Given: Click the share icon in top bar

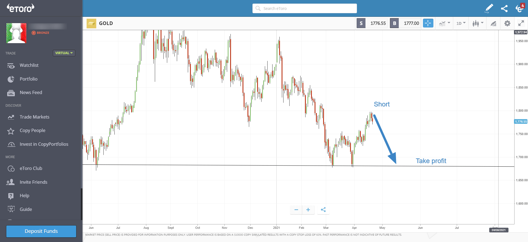Looking at the screenshot, I should [504, 9].
